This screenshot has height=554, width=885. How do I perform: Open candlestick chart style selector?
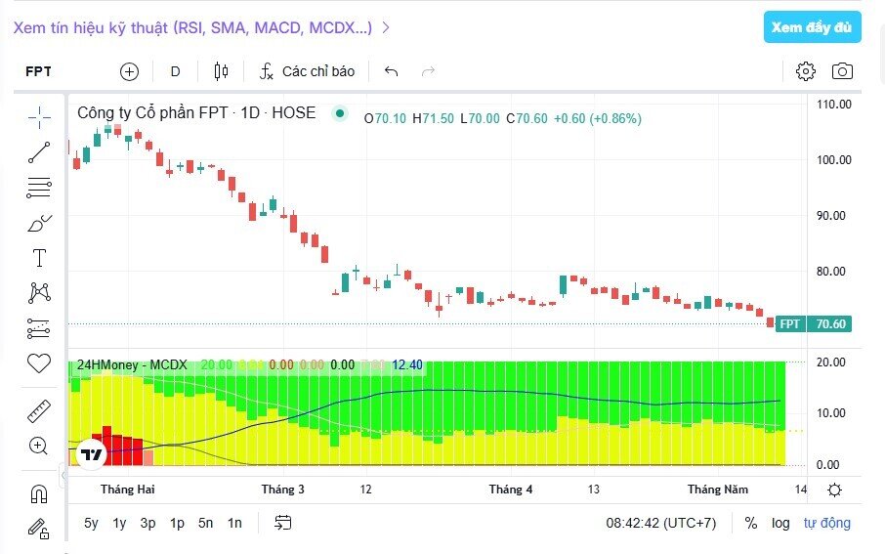click(x=221, y=71)
